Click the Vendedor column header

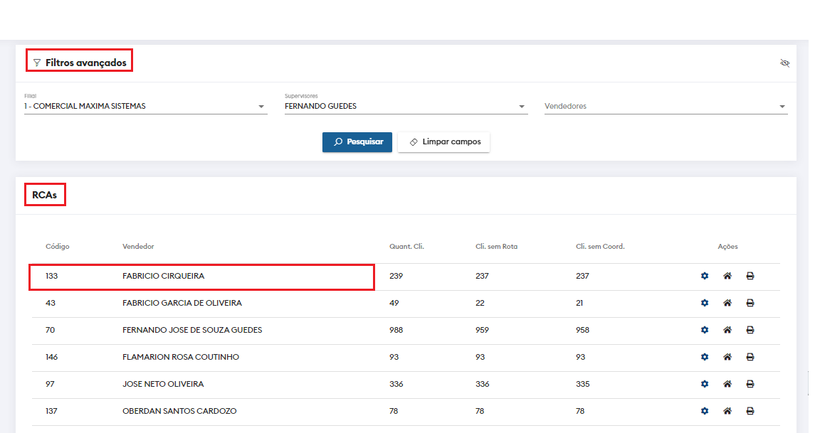138,247
